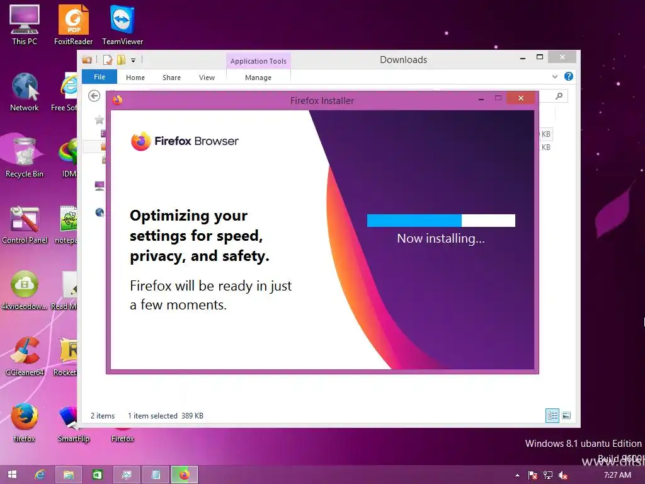
Task: Click the Application Tools contextual tab
Action: (x=258, y=61)
